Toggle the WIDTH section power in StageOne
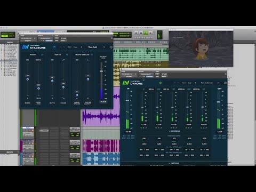This screenshot has width=256, height=192. pyautogui.click(x=42, y=55)
